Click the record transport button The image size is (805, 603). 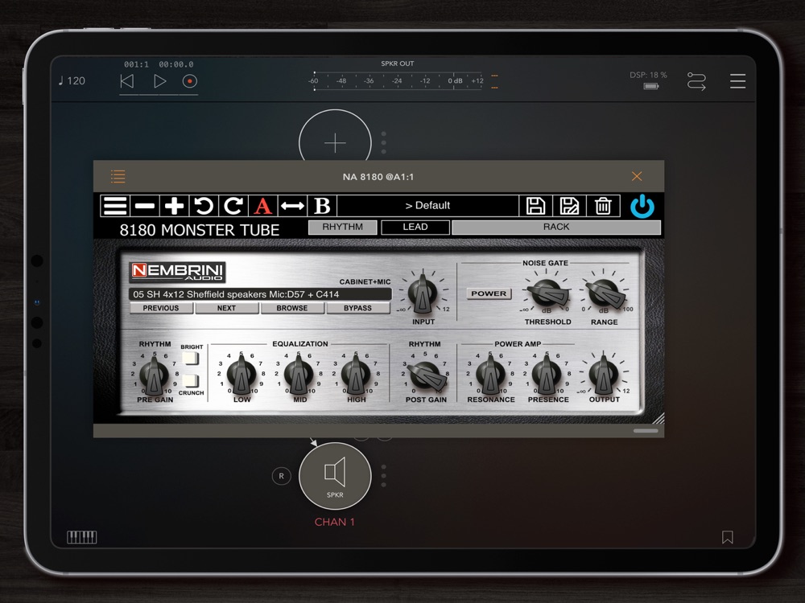(x=190, y=81)
